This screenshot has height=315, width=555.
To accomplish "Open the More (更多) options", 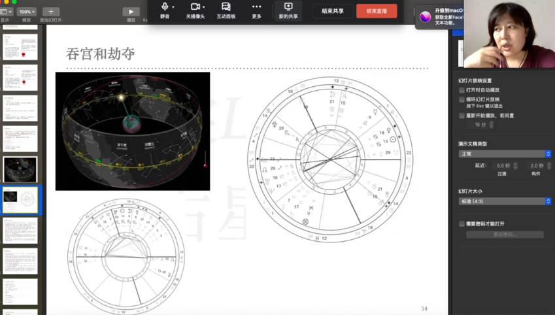I will pyautogui.click(x=256, y=7).
